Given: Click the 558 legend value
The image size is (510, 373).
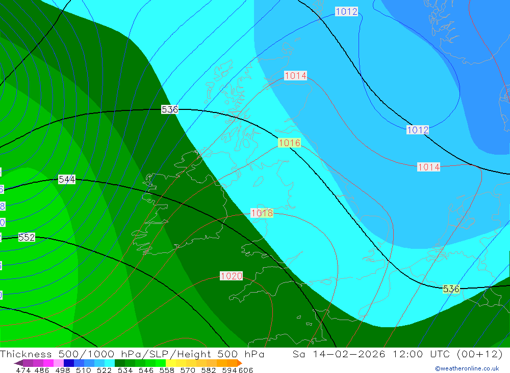Looking at the screenshot, I should pos(167,370).
